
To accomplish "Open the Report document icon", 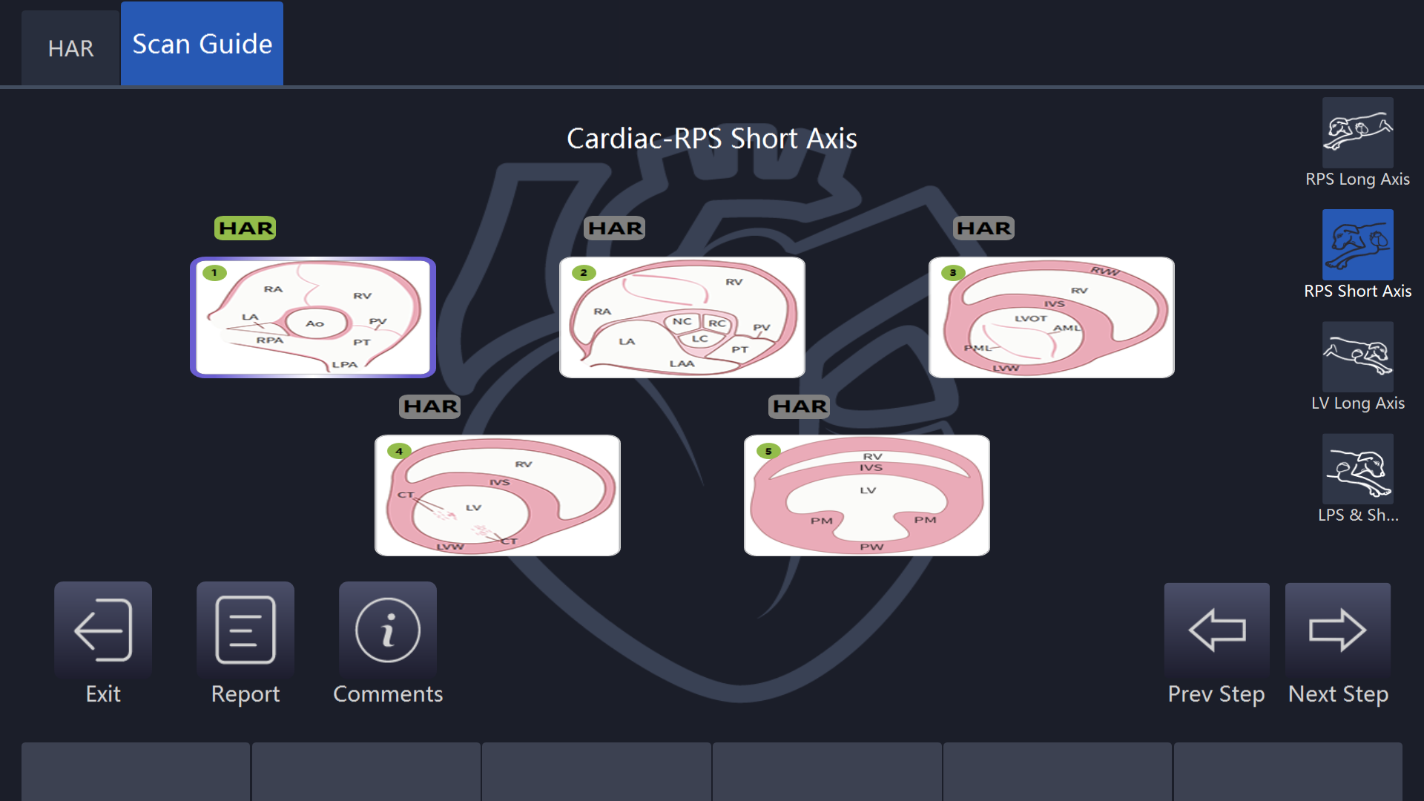I will 245,630.
